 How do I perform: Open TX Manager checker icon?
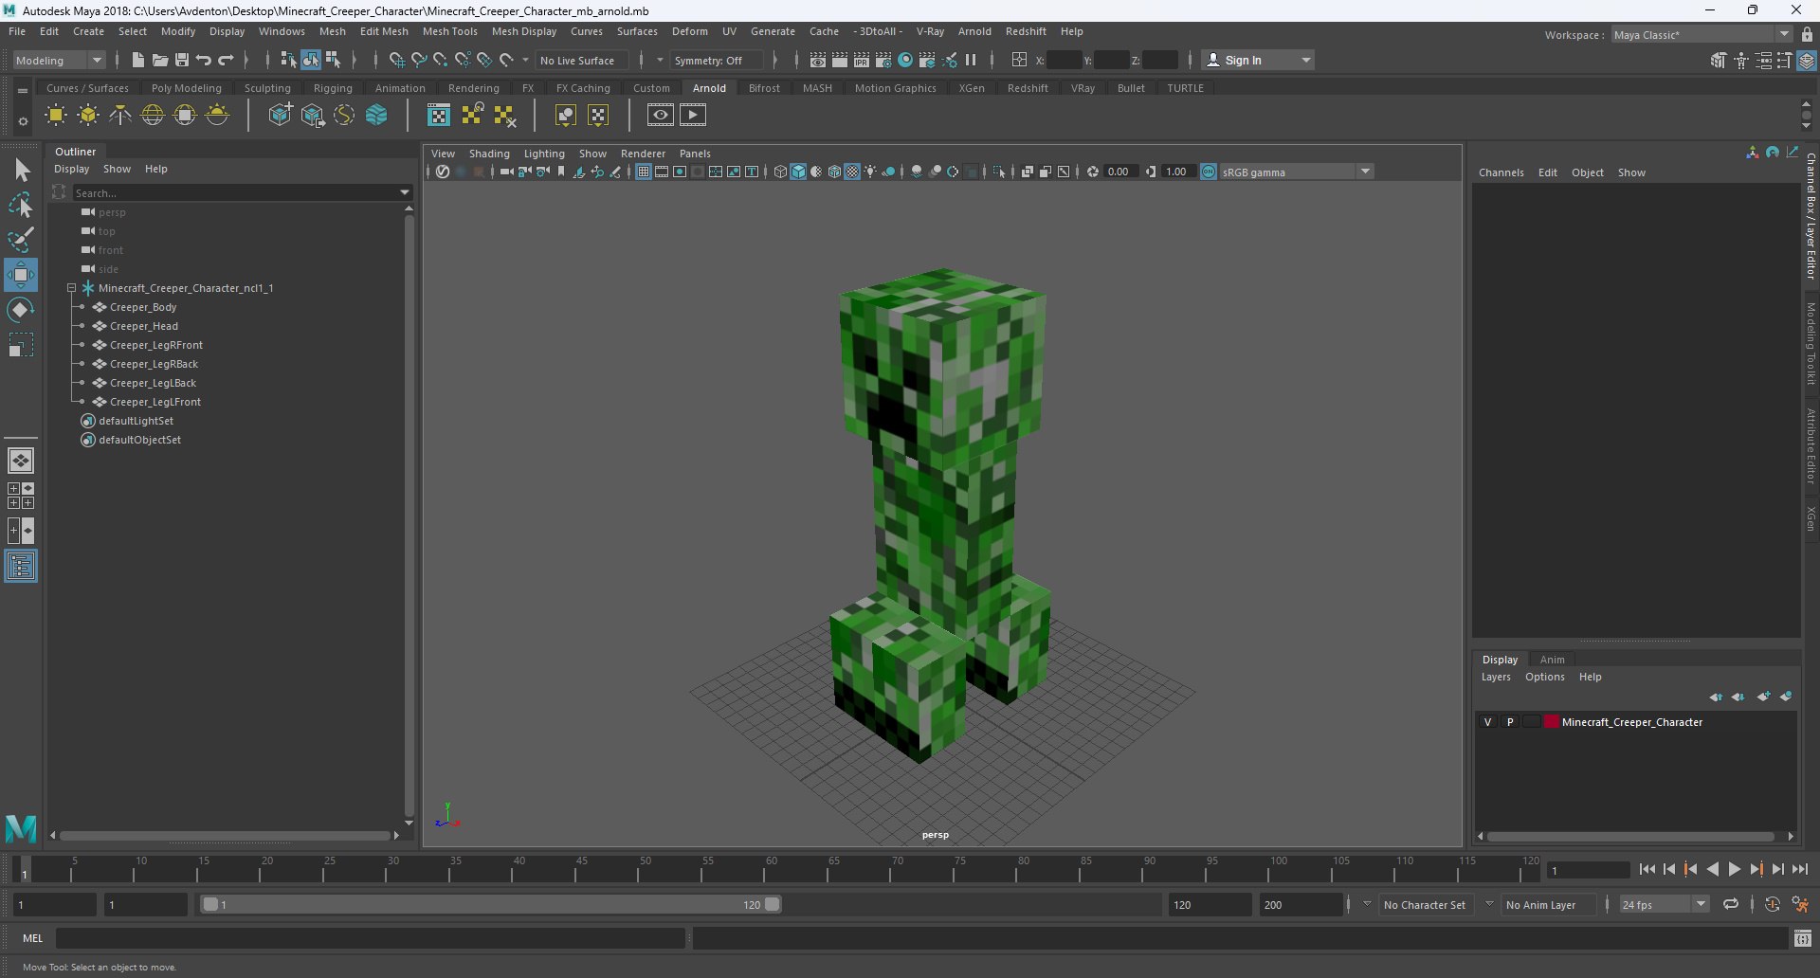pyautogui.click(x=439, y=116)
